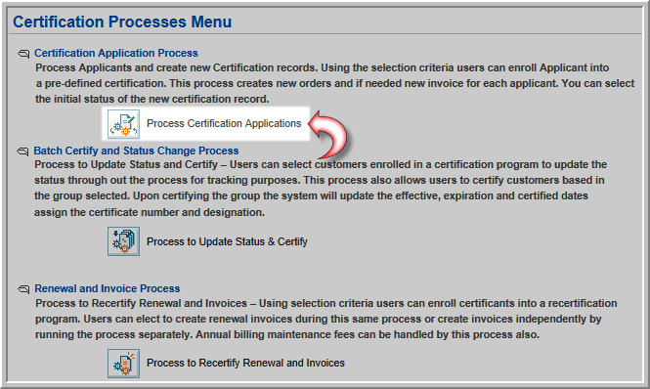Launch the Recertify Renewal and Invoices icon
The width and height of the screenshot is (650, 389).
click(x=123, y=364)
